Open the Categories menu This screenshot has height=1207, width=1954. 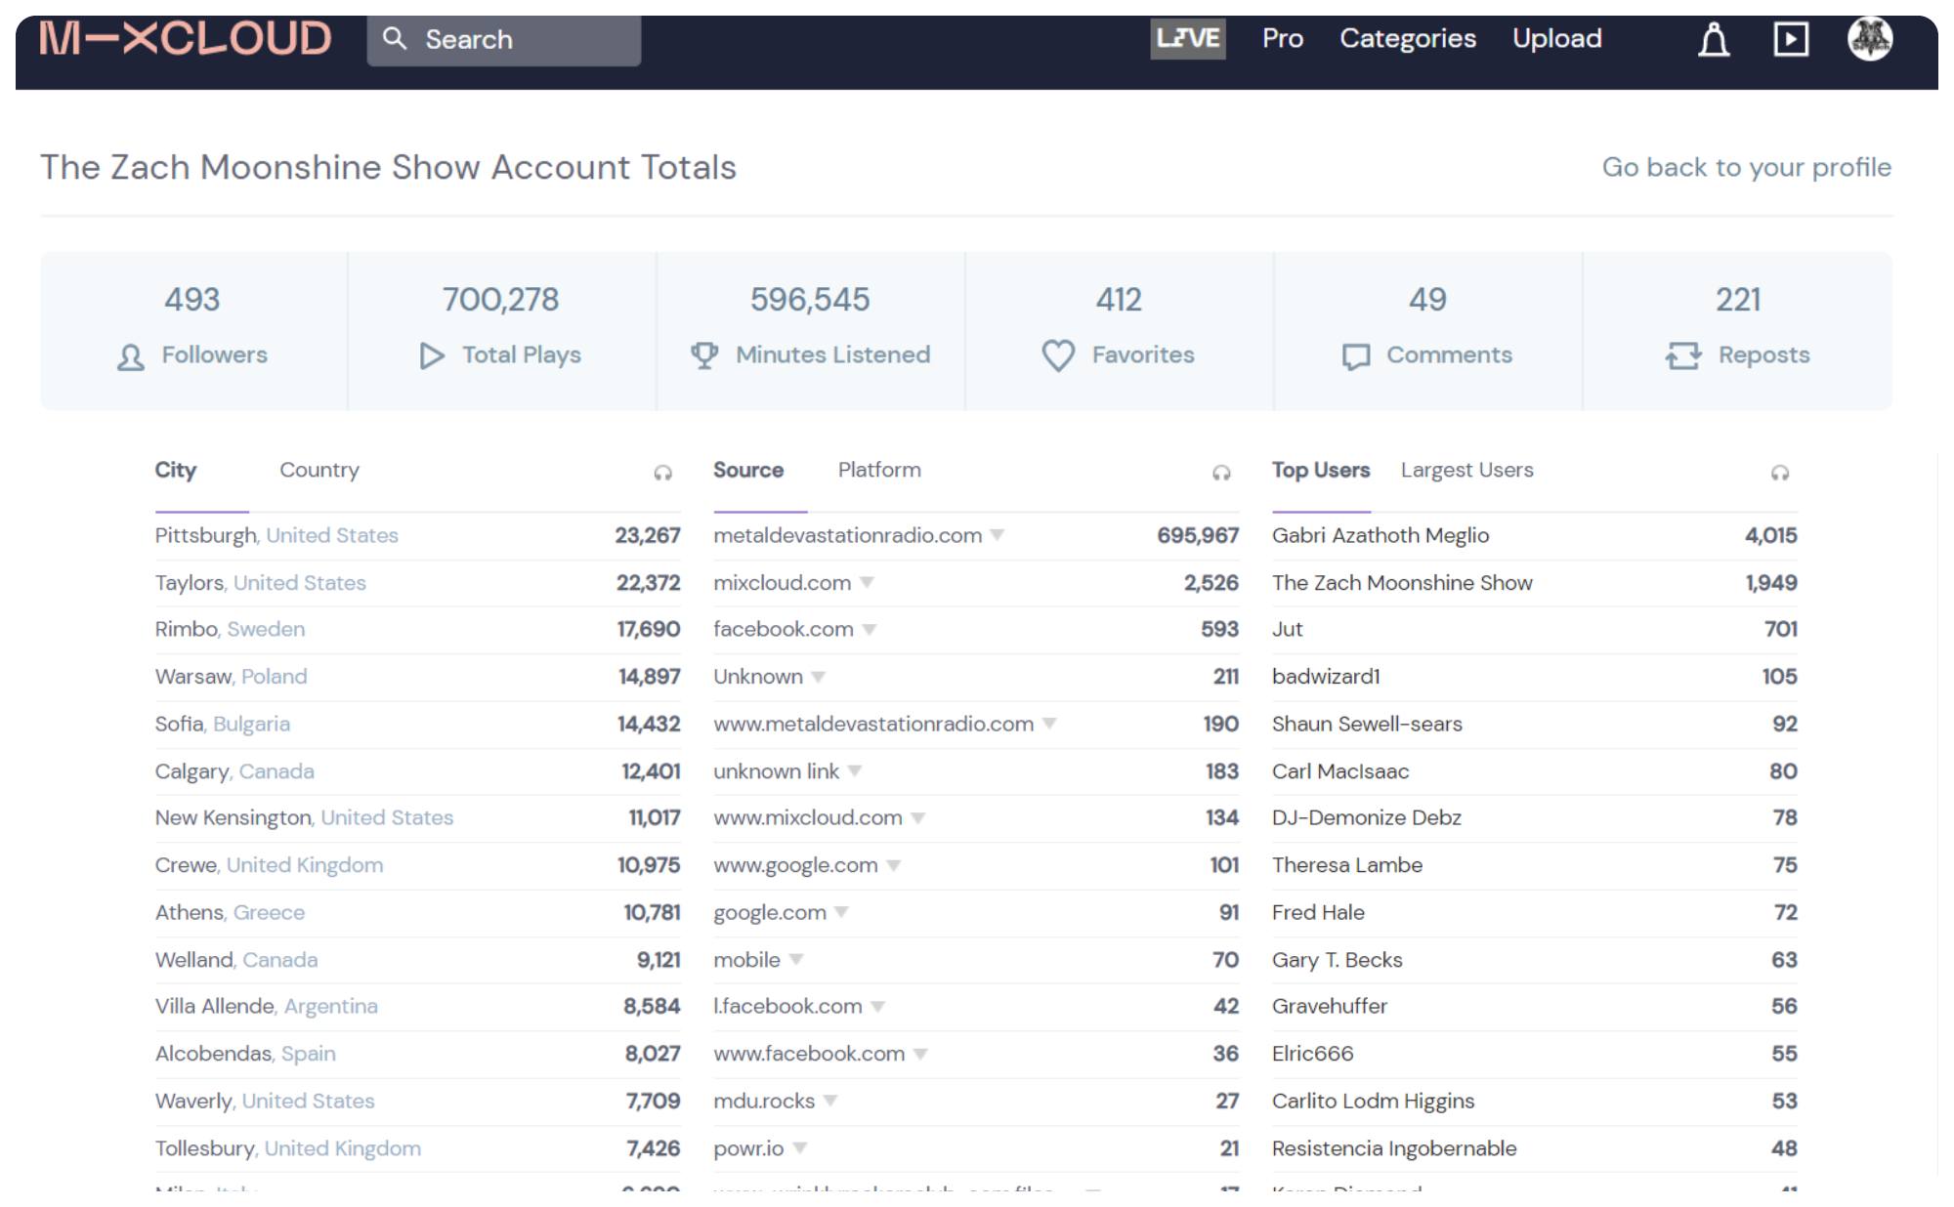click(x=1408, y=38)
